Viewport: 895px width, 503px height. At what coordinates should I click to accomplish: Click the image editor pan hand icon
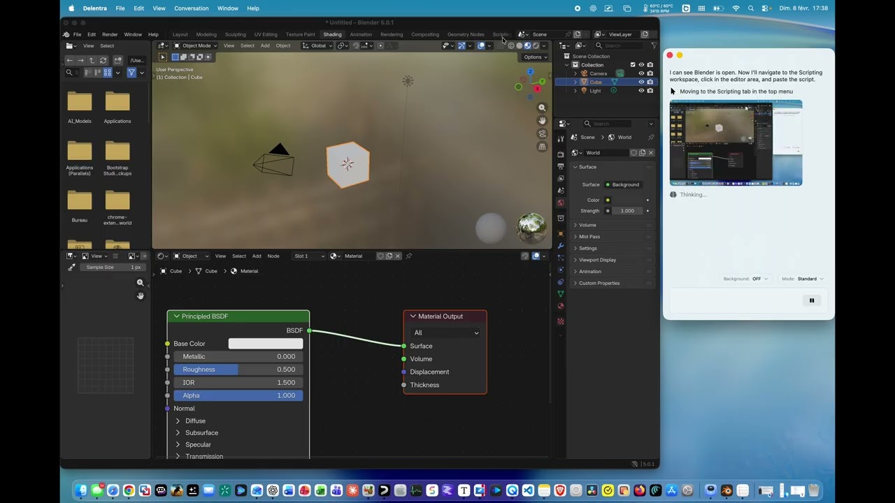pos(140,296)
